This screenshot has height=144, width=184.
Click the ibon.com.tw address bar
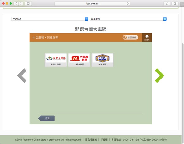point(92,3)
